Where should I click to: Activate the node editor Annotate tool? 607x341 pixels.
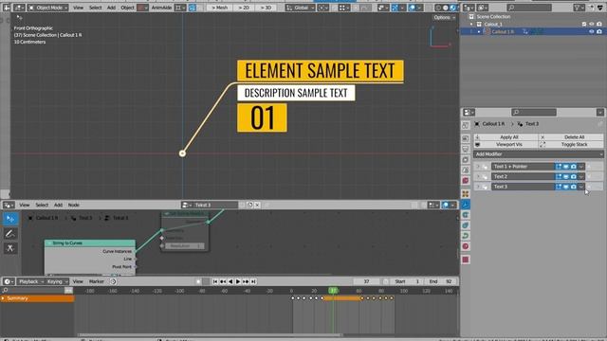point(10,234)
